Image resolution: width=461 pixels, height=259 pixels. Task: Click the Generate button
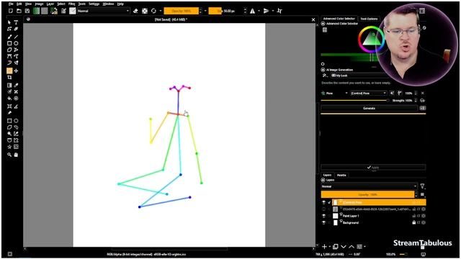[x=369, y=108]
